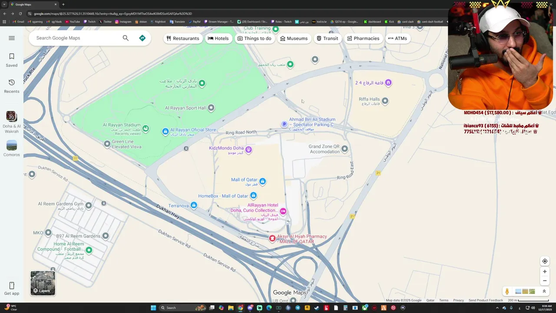The width and height of the screenshot is (556, 313).
Task: Filter map by Restaurants
Action: (x=182, y=38)
